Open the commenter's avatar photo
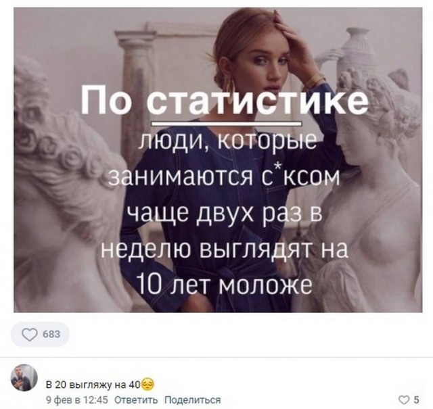Image resolution: width=433 pixels, height=409 pixels. pyautogui.click(x=24, y=378)
